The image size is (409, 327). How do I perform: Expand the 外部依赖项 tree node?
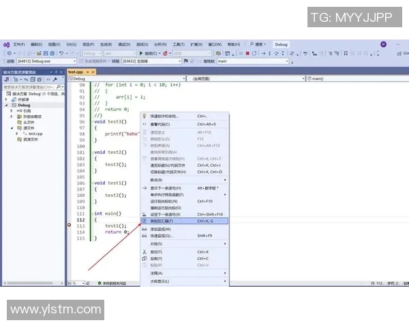pos(16,116)
